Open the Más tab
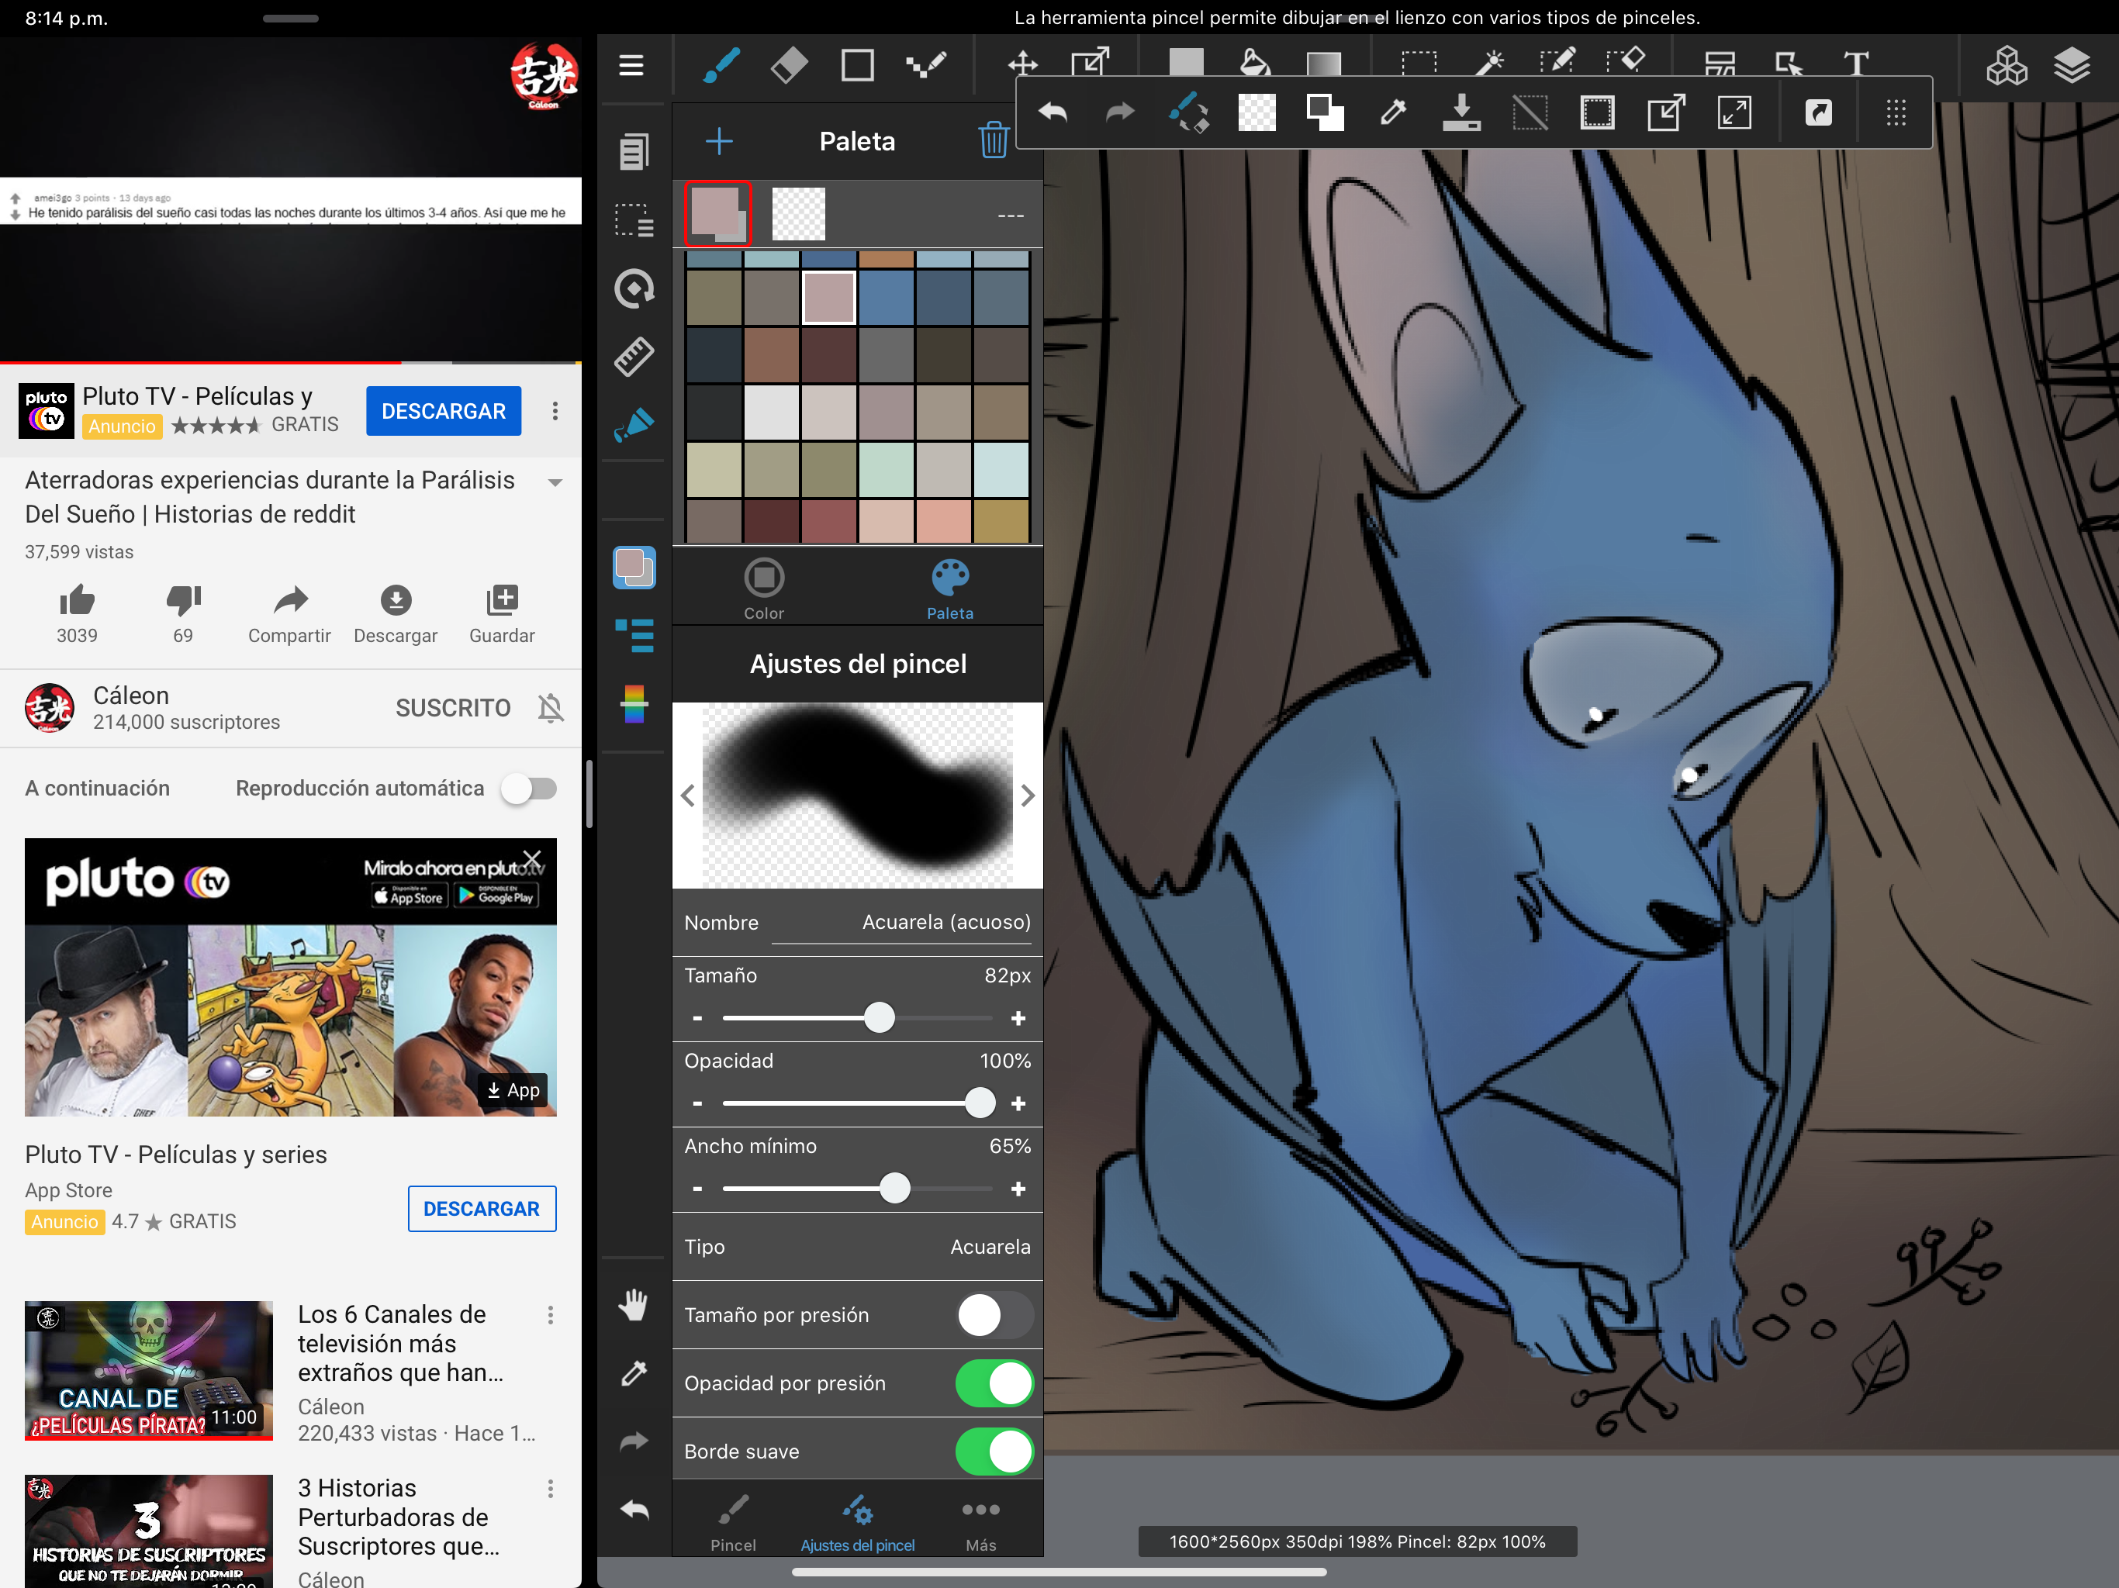 (980, 1523)
